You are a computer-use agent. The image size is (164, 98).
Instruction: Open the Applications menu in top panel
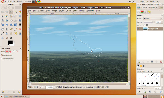pos(10,1)
